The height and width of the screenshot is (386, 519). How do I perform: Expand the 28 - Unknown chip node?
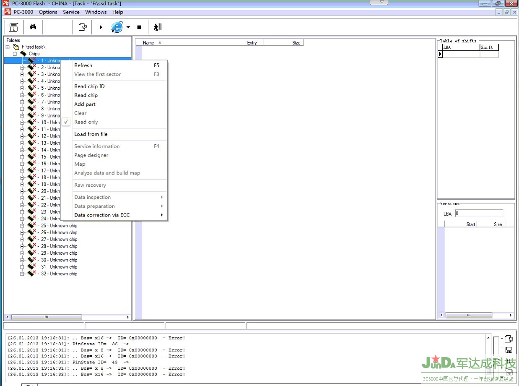(22, 246)
